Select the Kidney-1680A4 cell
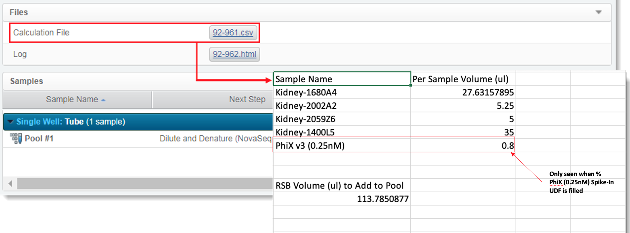This screenshot has width=630, height=233. [342, 93]
